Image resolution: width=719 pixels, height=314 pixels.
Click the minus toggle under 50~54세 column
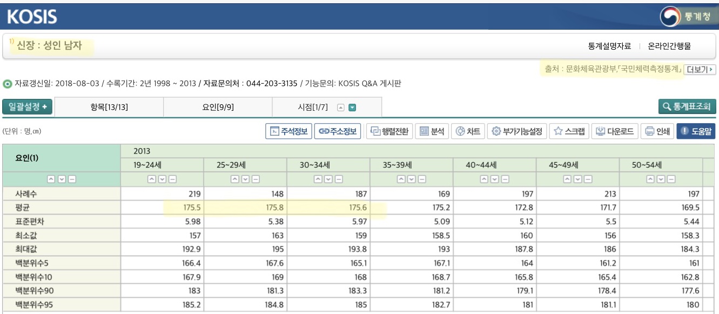671,179
